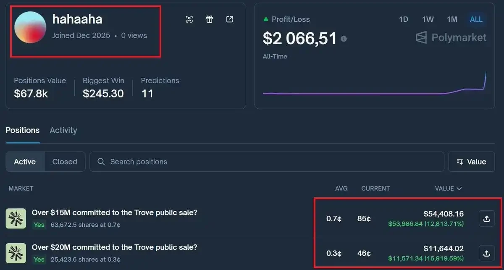Open the rewards gift icon
Screen dimensions: 504x270
[209, 19]
